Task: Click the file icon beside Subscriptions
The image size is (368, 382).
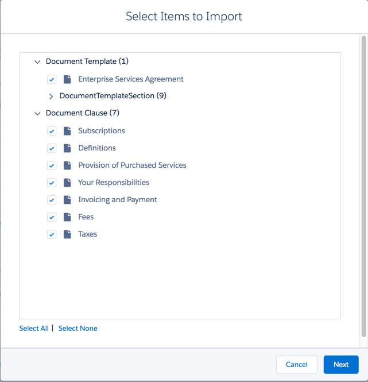Action: (x=67, y=131)
